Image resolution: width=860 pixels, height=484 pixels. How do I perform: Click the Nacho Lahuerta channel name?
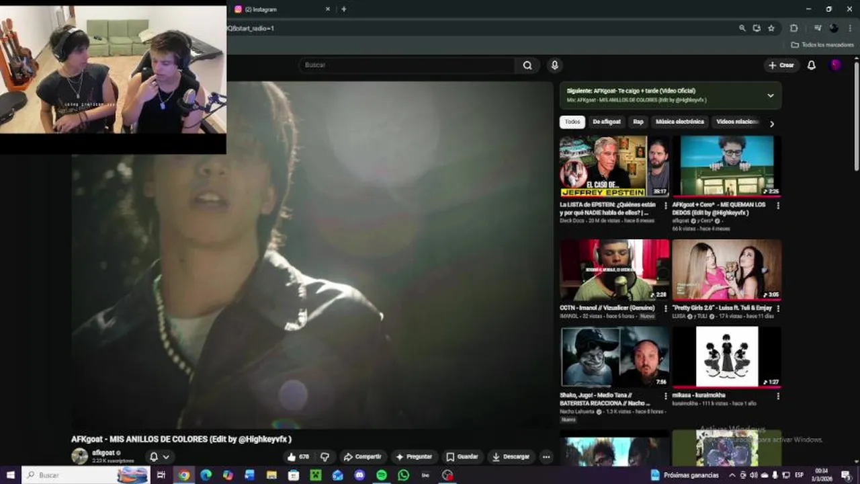click(578, 411)
